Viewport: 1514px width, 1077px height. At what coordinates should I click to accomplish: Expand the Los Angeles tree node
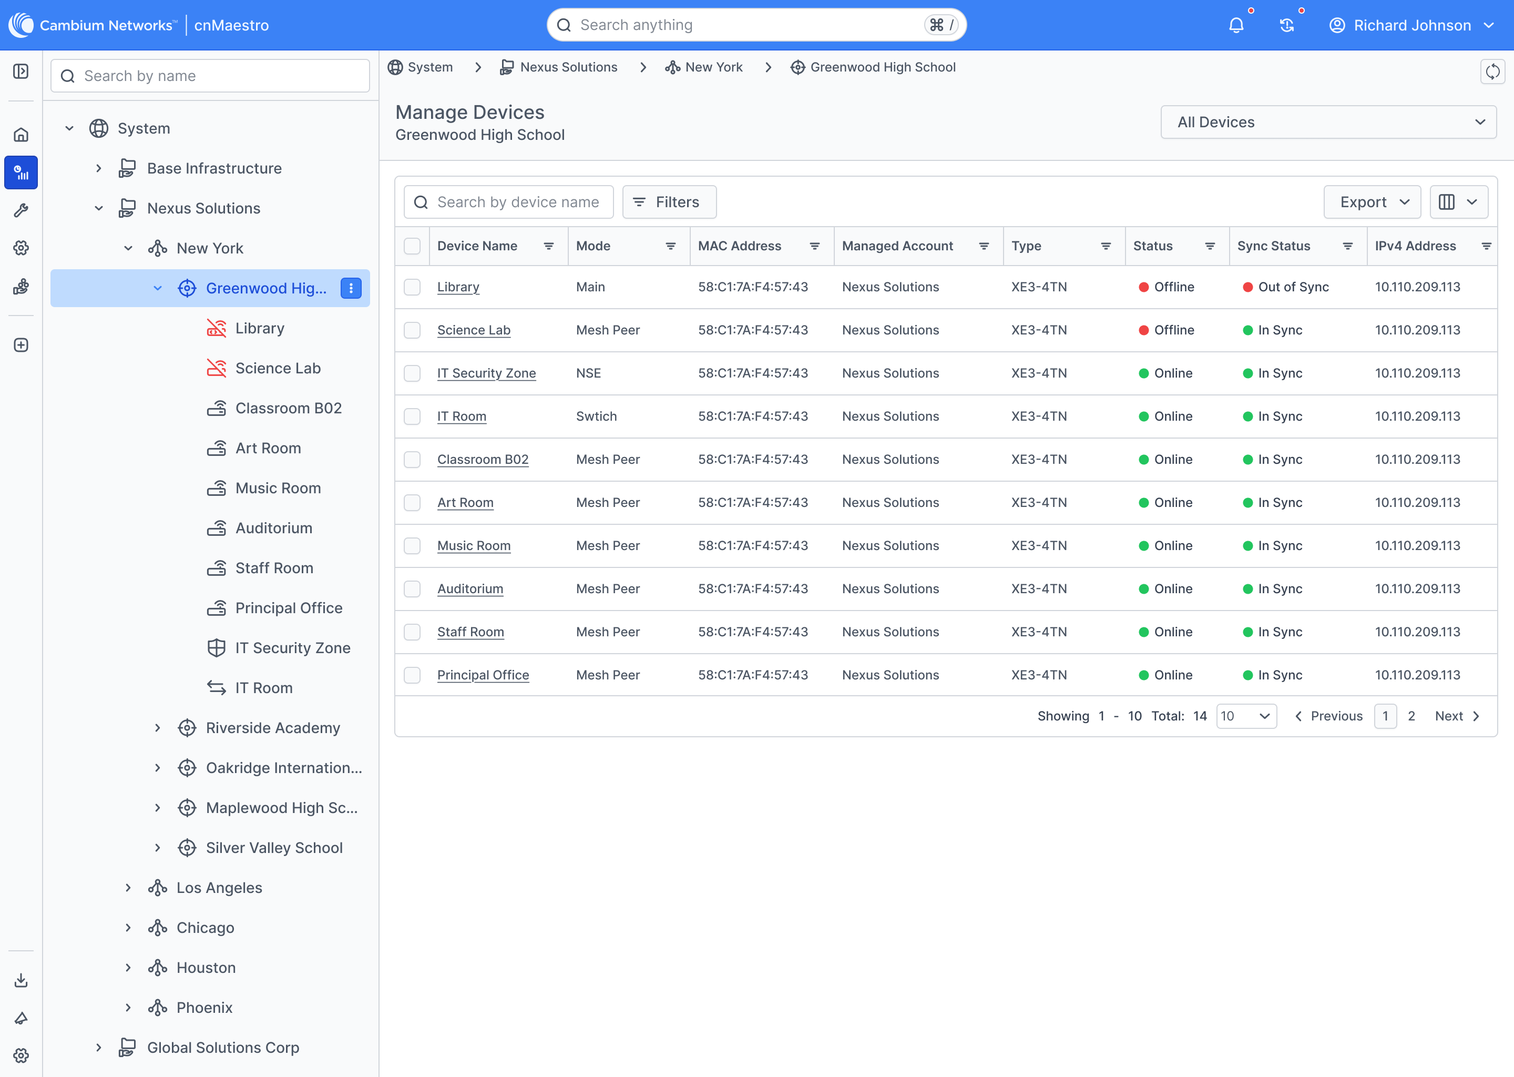coord(128,888)
